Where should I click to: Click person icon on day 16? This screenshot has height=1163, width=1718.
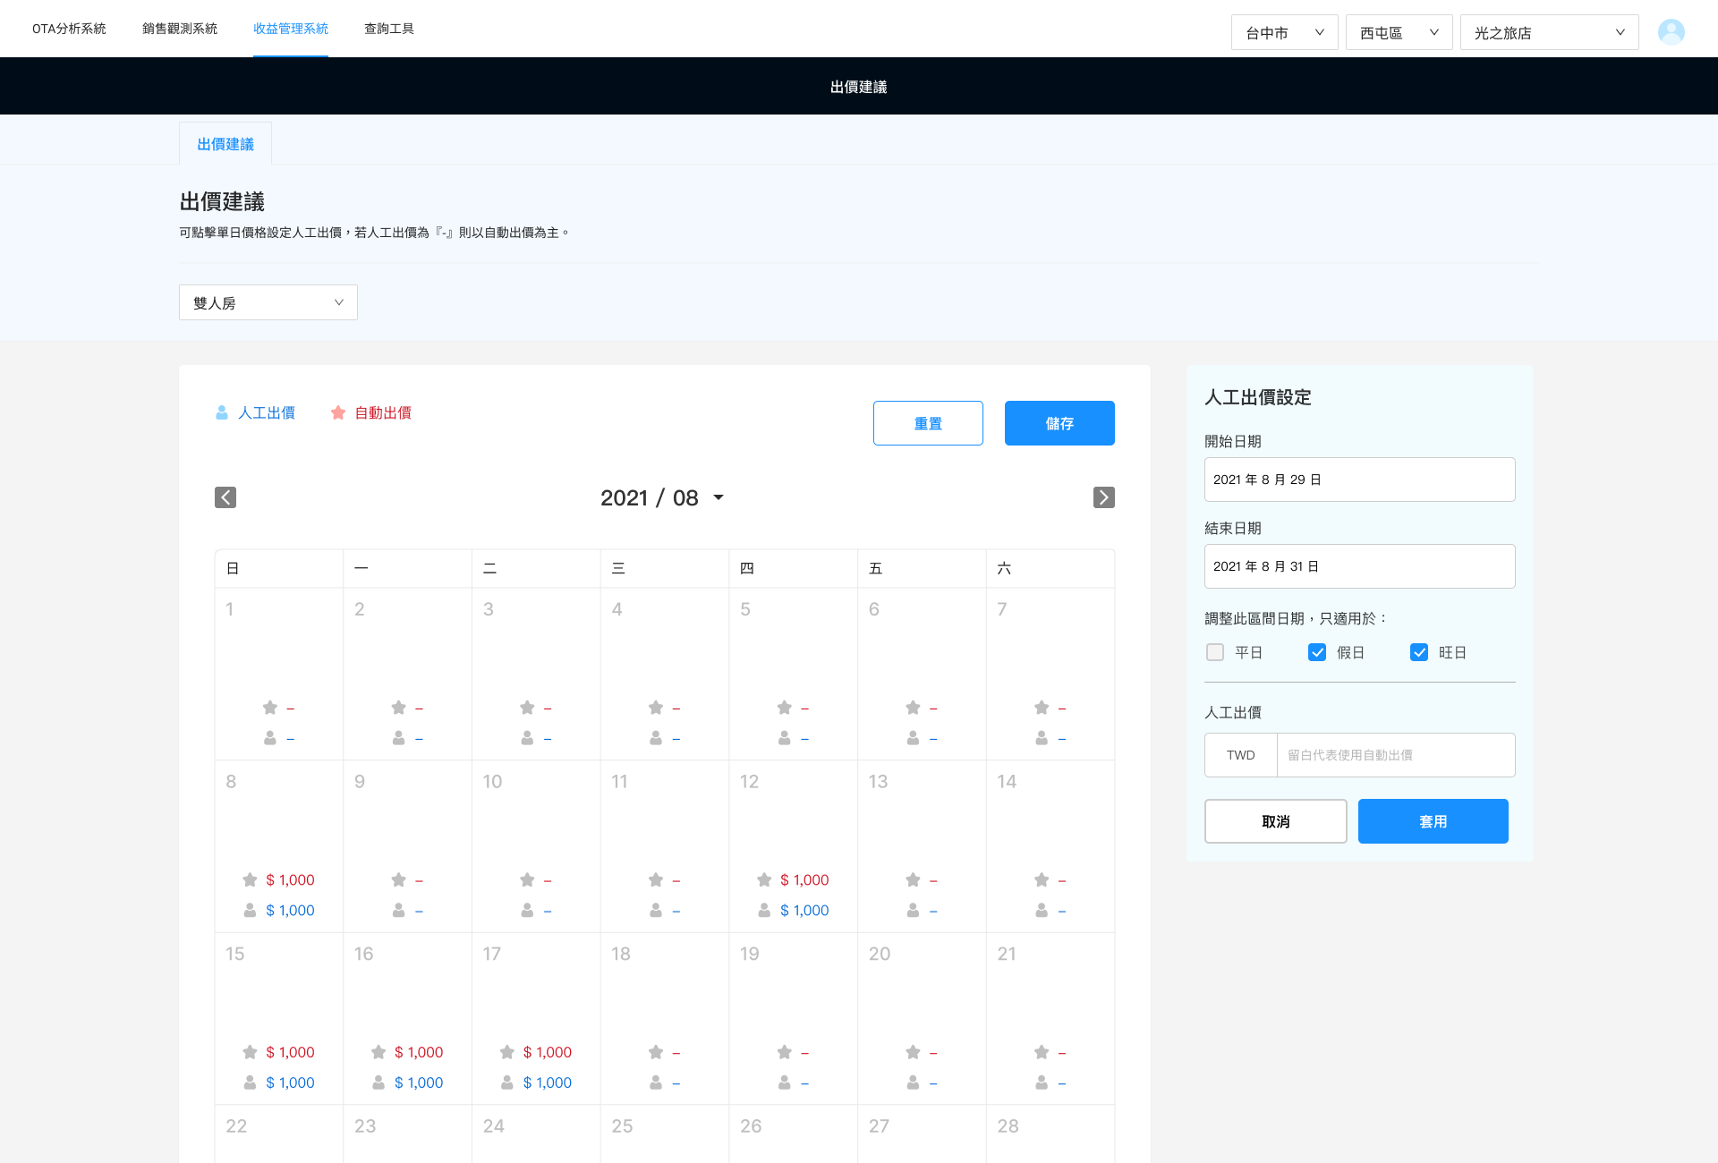click(378, 1082)
